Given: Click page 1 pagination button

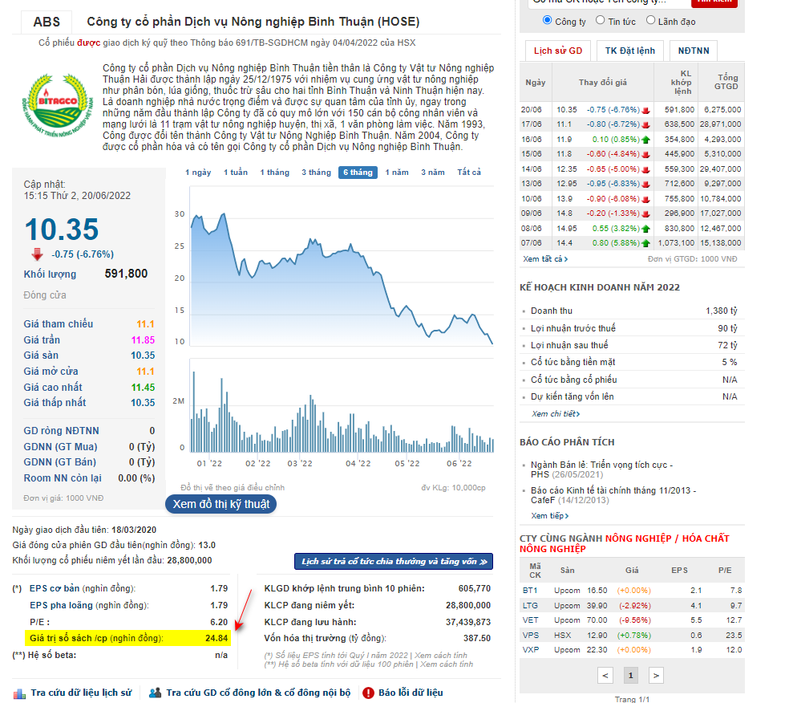Looking at the screenshot, I should point(630,676).
